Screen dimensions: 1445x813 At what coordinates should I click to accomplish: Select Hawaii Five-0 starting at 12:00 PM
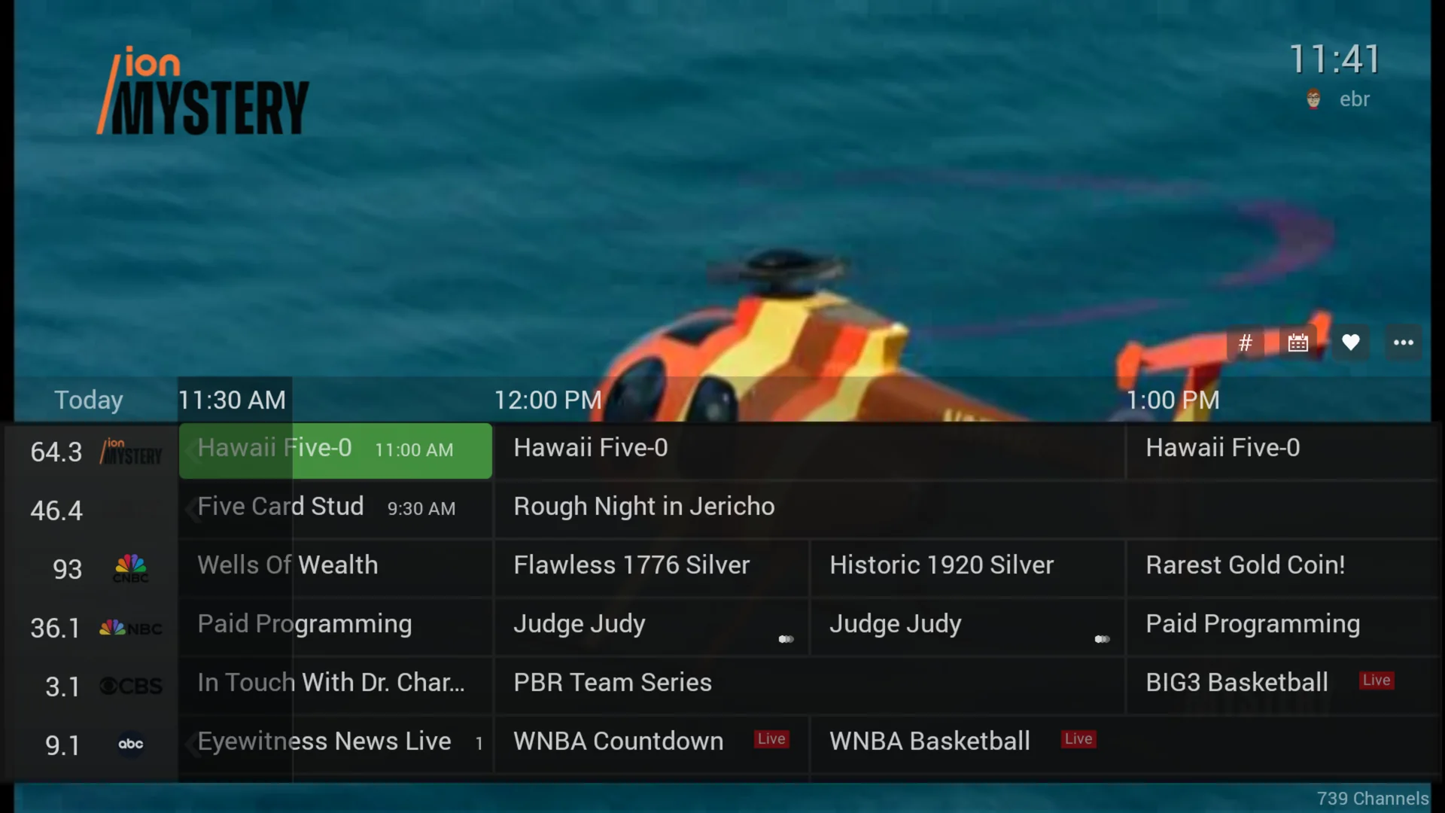click(809, 451)
